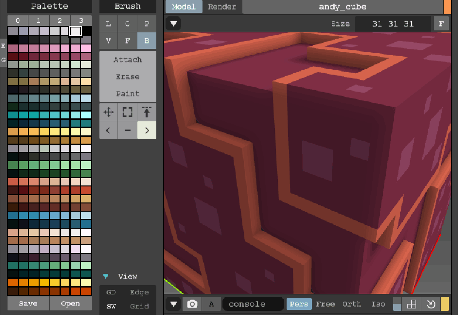Open the dropdown arrow left of camera icon

(173, 304)
